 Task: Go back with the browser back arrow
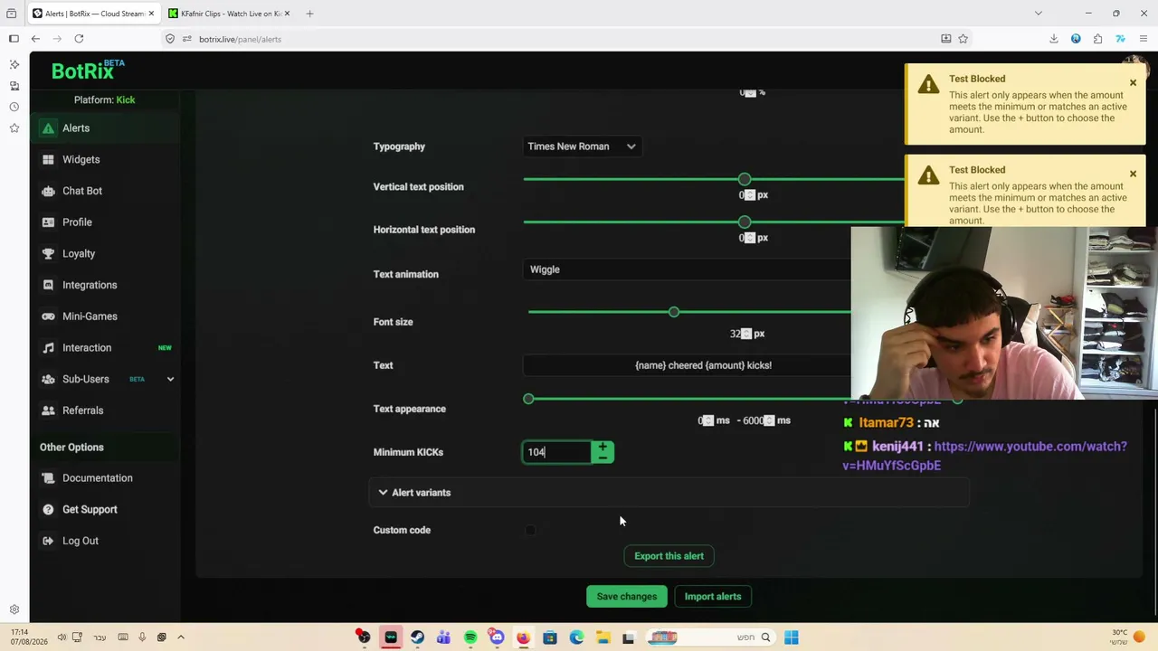click(x=35, y=39)
